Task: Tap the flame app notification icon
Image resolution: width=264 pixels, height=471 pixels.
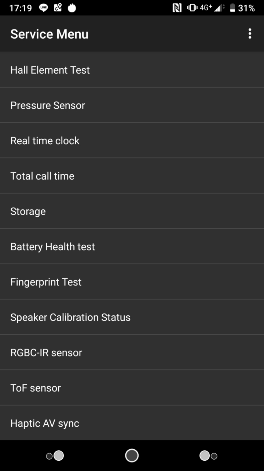Action: click(x=72, y=8)
